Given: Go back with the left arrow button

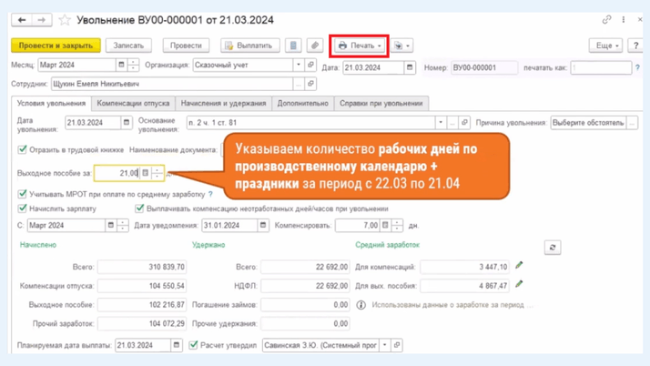Looking at the screenshot, I should click(x=22, y=20).
